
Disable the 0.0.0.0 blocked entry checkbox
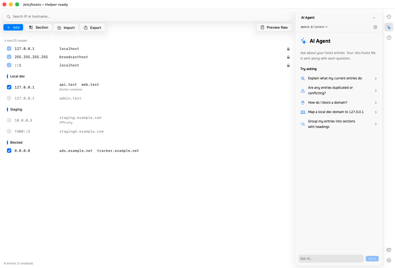9,151
